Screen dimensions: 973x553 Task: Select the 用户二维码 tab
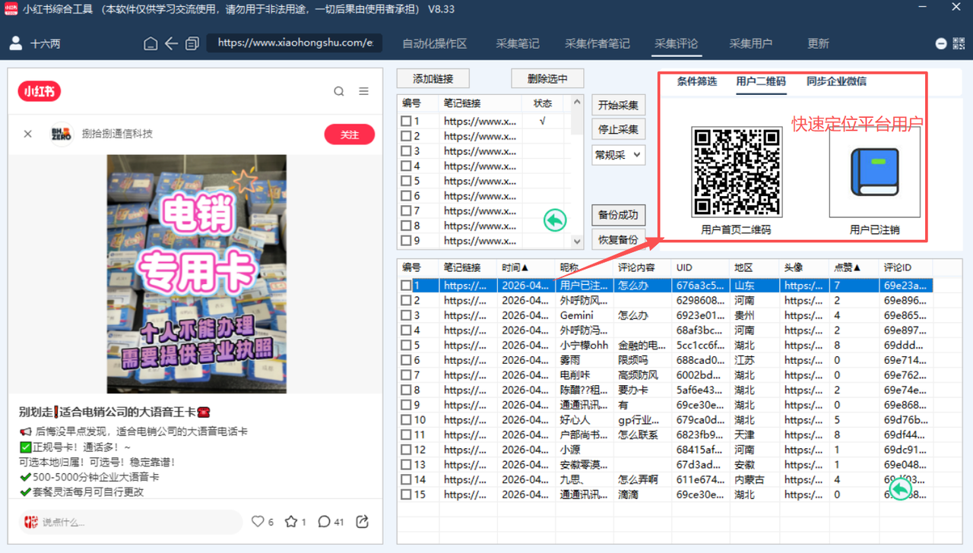(x=761, y=81)
